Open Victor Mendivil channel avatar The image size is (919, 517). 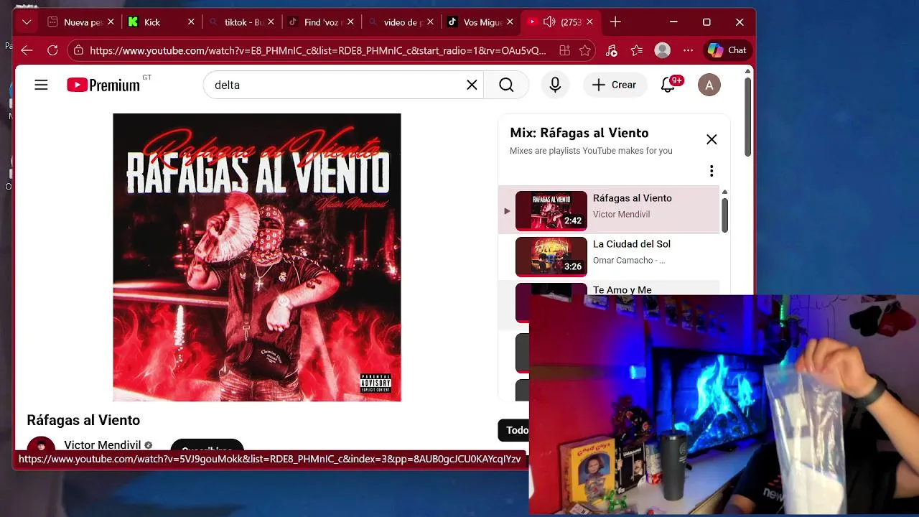pyautogui.click(x=41, y=444)
